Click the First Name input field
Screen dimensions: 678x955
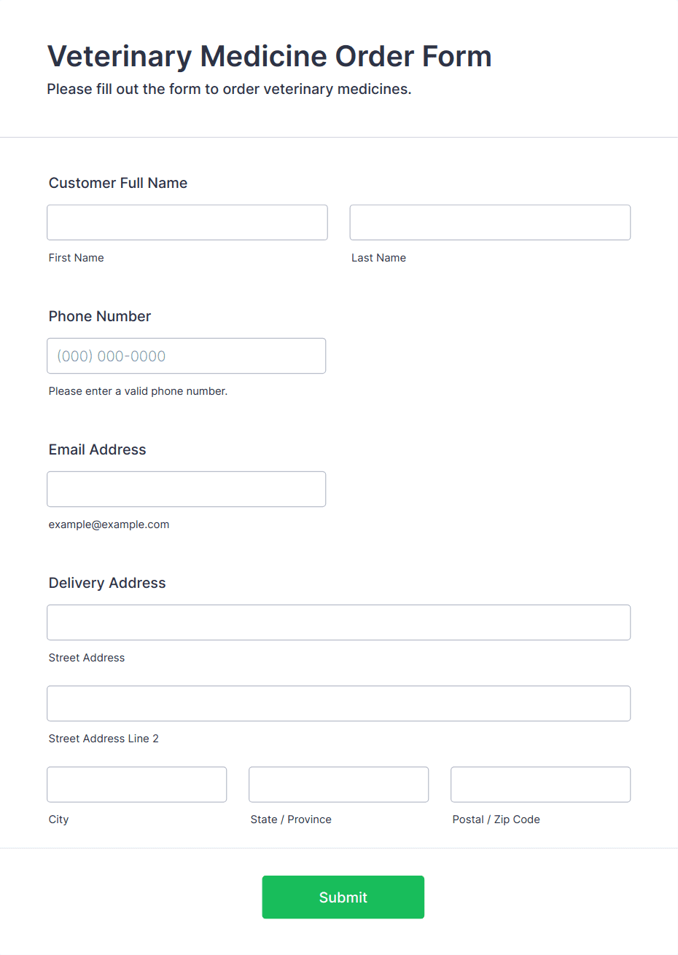pyautogui.click(x=187, y=222)
